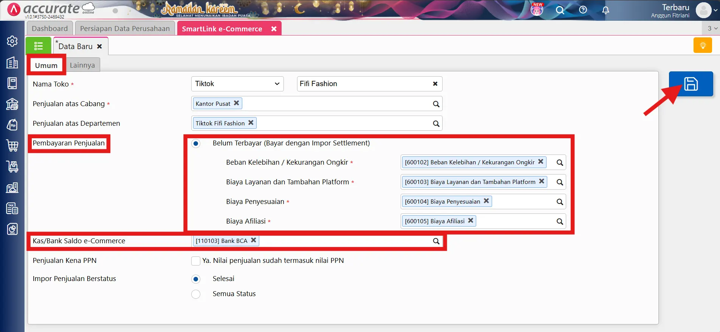Open the Persiapan Data Perusahaan tab

tap(125, 29)
